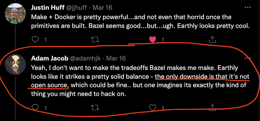Open Justin Huff's Mar 16 timestamp
Image resolution: width=260 pixels, height=121 pixels.
pos(102,7)
